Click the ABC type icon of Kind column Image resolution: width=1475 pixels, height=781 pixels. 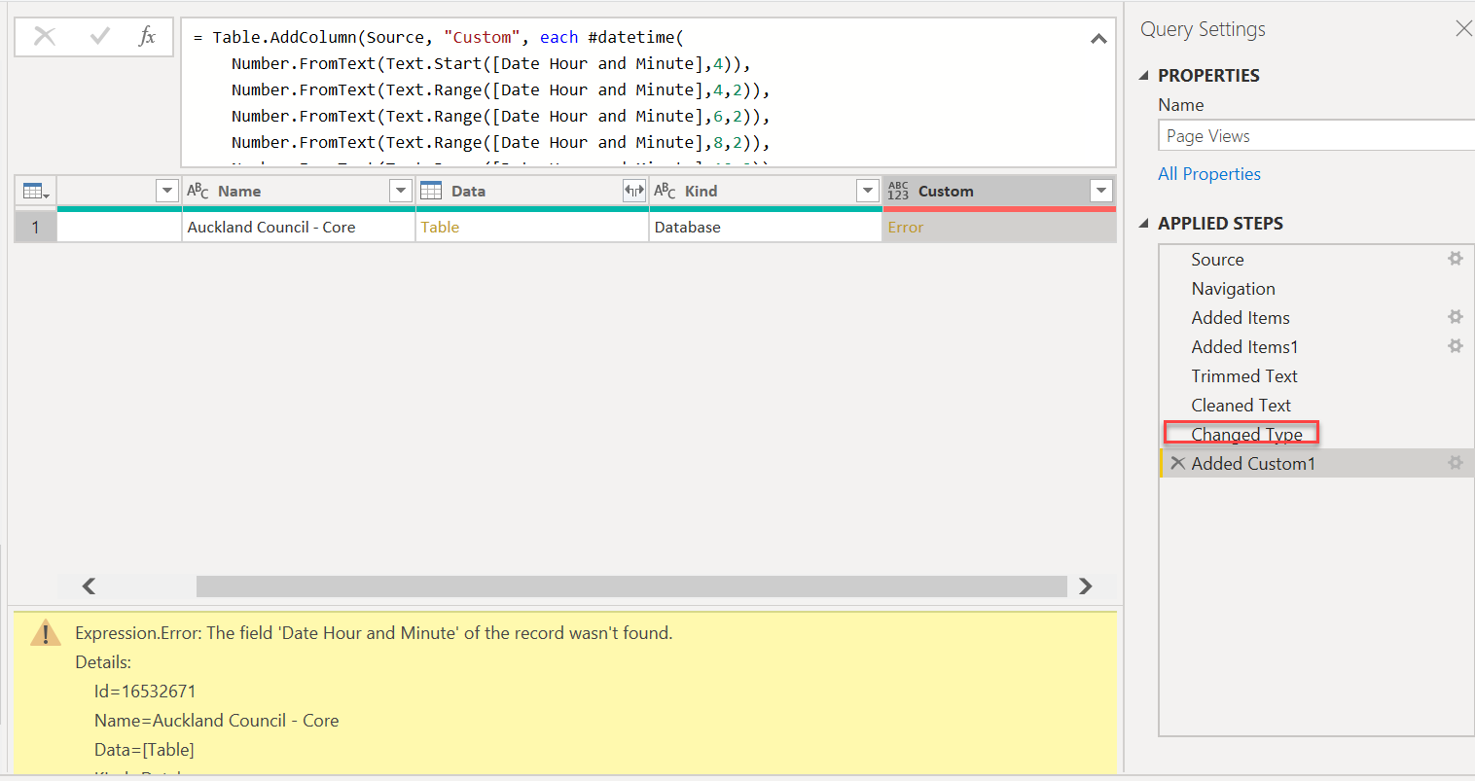(665, 191)
